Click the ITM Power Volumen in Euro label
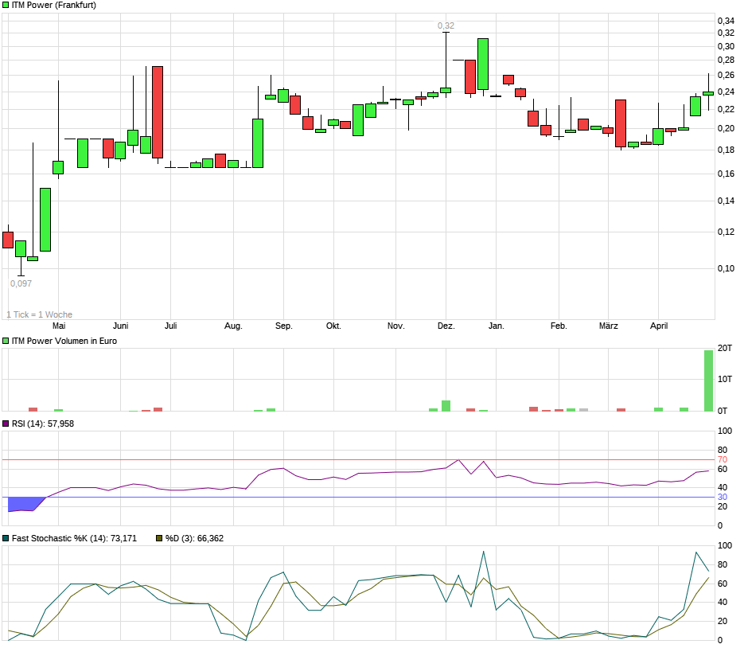Screen dimensions: 748x648 [64, 341]
